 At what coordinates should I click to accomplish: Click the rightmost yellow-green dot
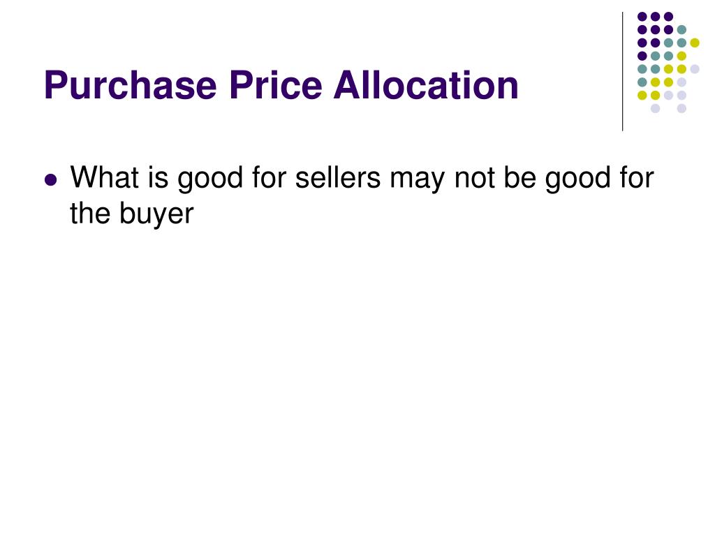click(695, 43)
